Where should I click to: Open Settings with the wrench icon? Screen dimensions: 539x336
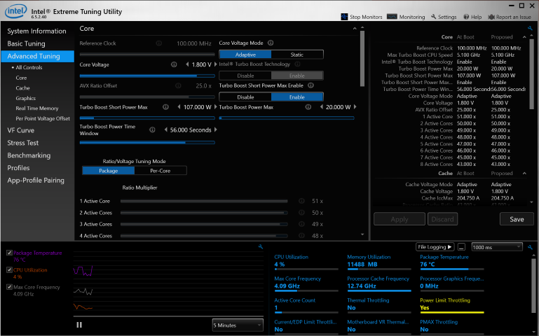[x=434, y=17]
